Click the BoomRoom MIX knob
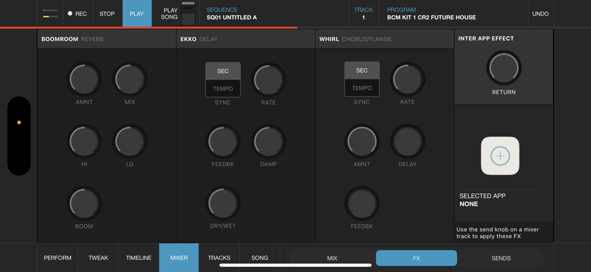Screen dimensions: 591x272 (130, 80)
